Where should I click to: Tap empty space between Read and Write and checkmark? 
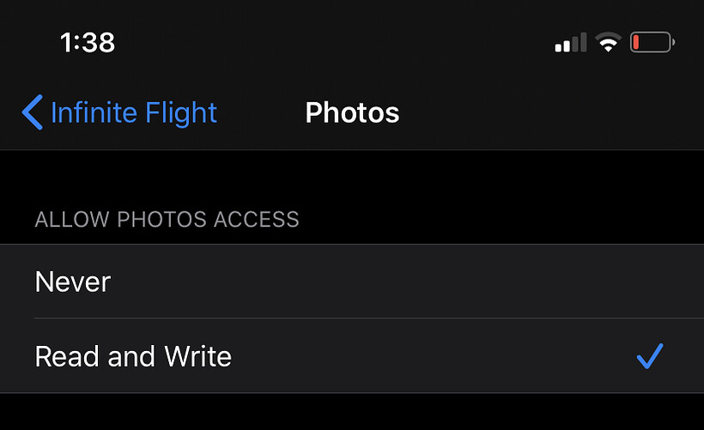(x=429, y=356)
